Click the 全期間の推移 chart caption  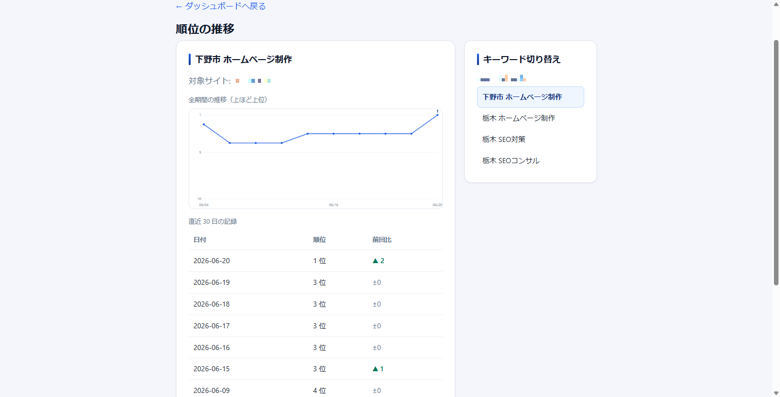pyautogui.click(x=228, y=100)
